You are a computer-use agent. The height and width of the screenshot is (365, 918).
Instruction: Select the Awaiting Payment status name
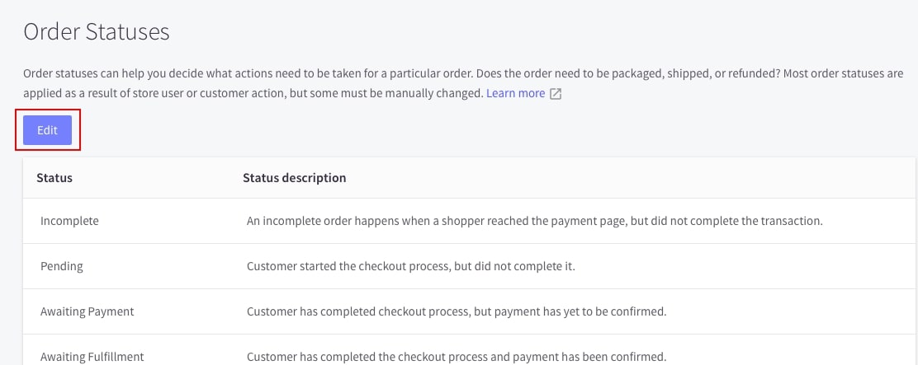87,311
